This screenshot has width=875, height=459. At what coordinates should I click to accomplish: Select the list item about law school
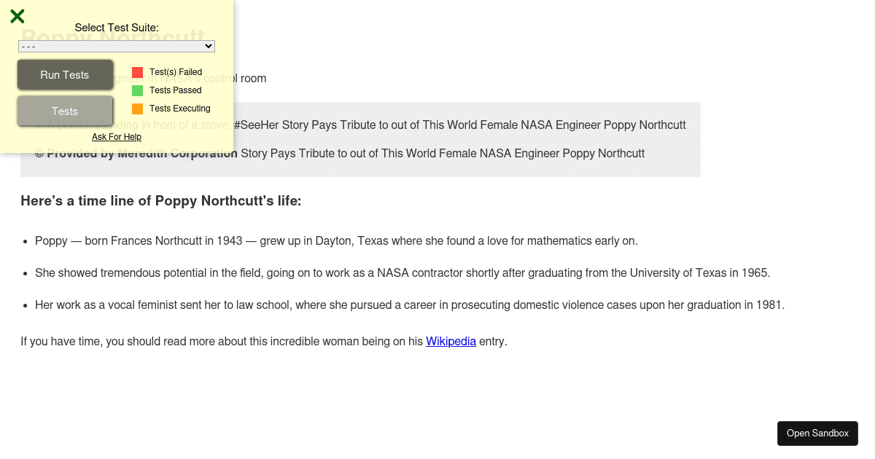pos(409,305)
